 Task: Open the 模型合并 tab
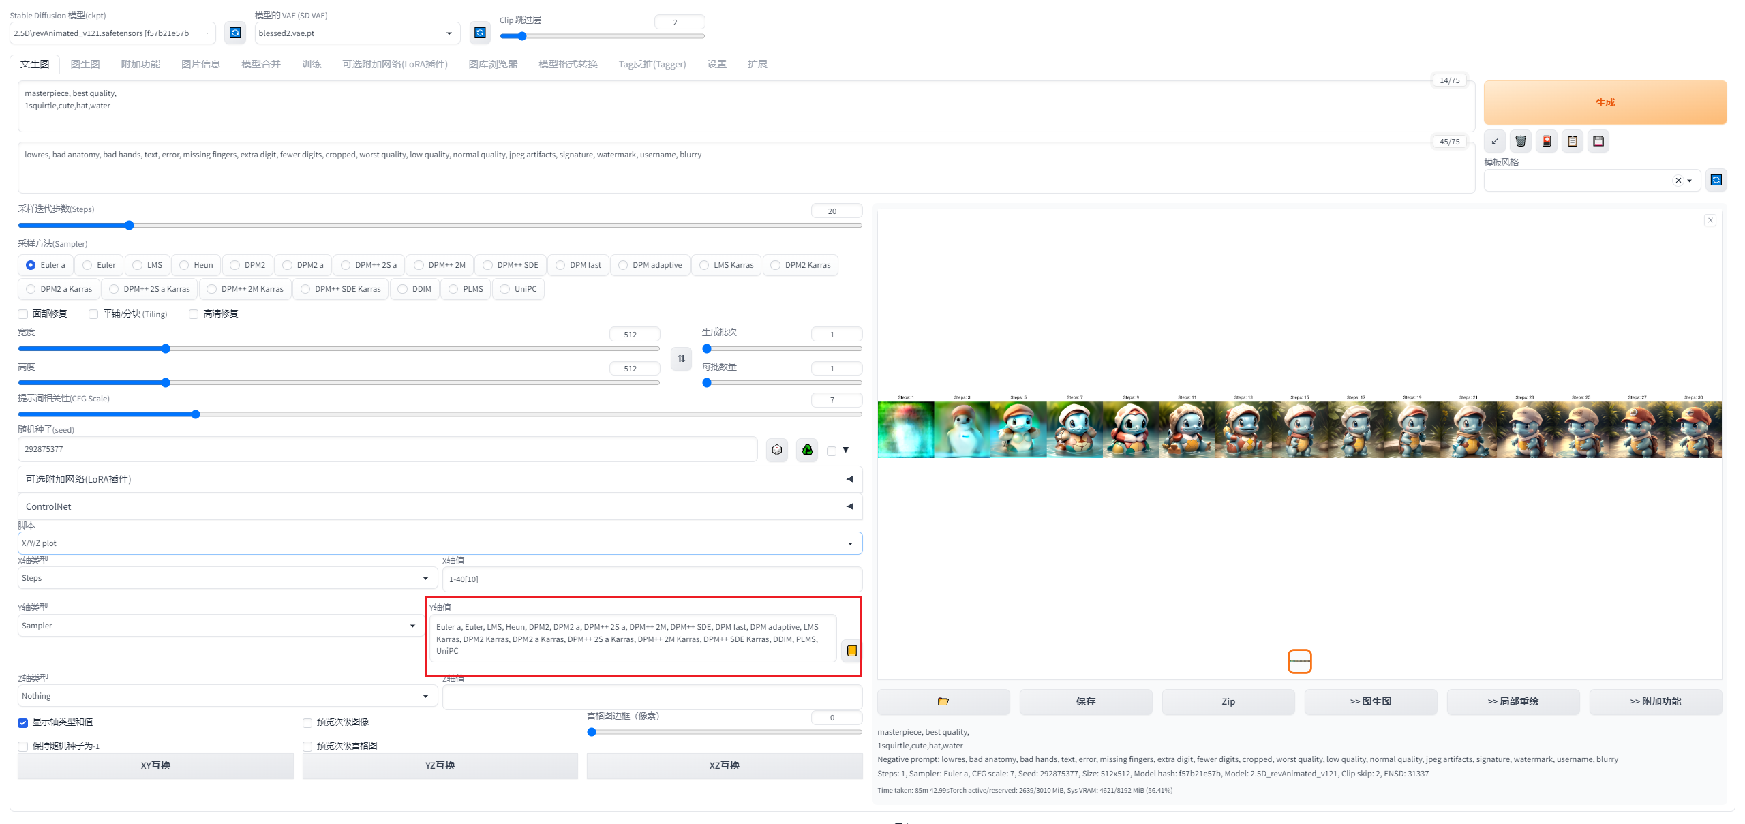tap(261, 64)
